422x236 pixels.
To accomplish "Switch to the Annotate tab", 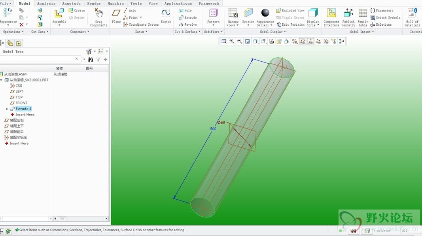I will pyautogui.click(x=71, y=4).
